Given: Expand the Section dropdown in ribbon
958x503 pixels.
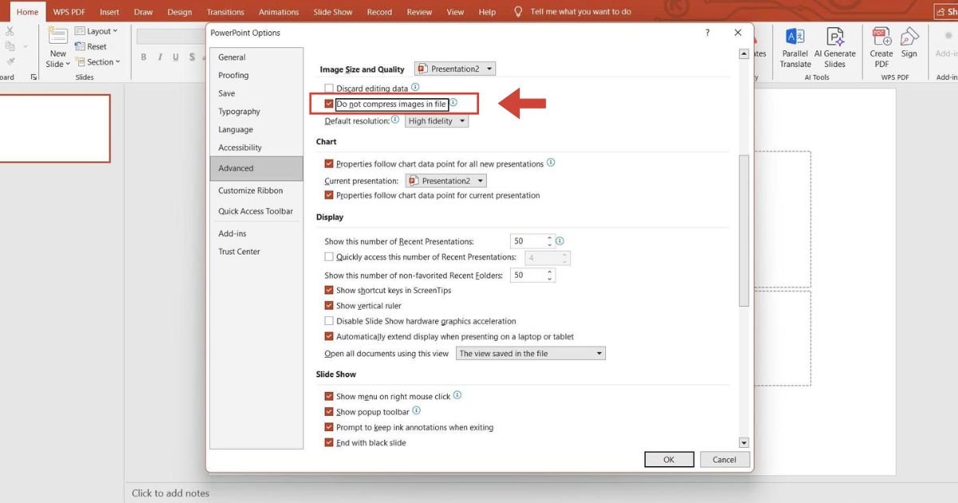Looking at the screenshot, I should click(97, 61).
